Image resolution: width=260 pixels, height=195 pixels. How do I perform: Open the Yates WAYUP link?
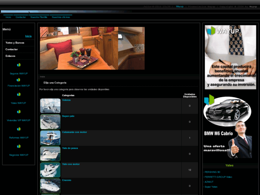click(x=18, y=103)
